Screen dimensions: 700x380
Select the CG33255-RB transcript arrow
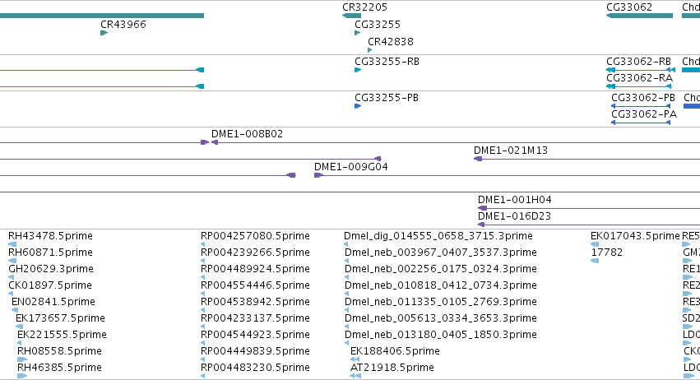click(x=358, y=70)
